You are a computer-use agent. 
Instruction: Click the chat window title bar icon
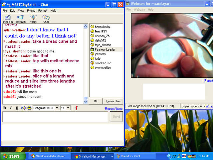(4, 5)
